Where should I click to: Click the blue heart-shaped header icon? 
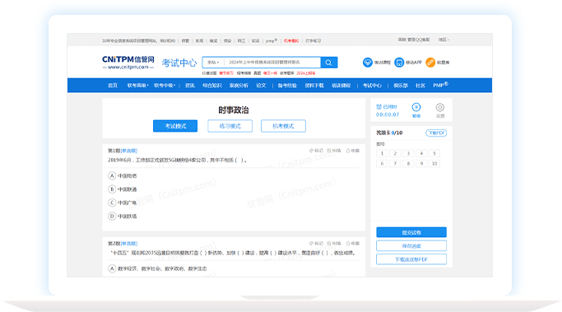[367, 63]
